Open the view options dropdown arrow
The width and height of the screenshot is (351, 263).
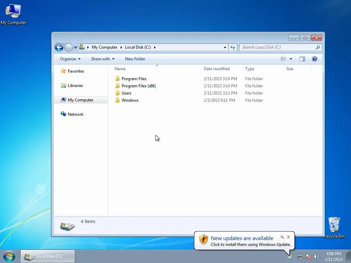coord(291,59)
